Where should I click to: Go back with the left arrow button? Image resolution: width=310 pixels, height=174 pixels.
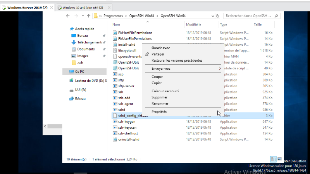coord(68,16)
